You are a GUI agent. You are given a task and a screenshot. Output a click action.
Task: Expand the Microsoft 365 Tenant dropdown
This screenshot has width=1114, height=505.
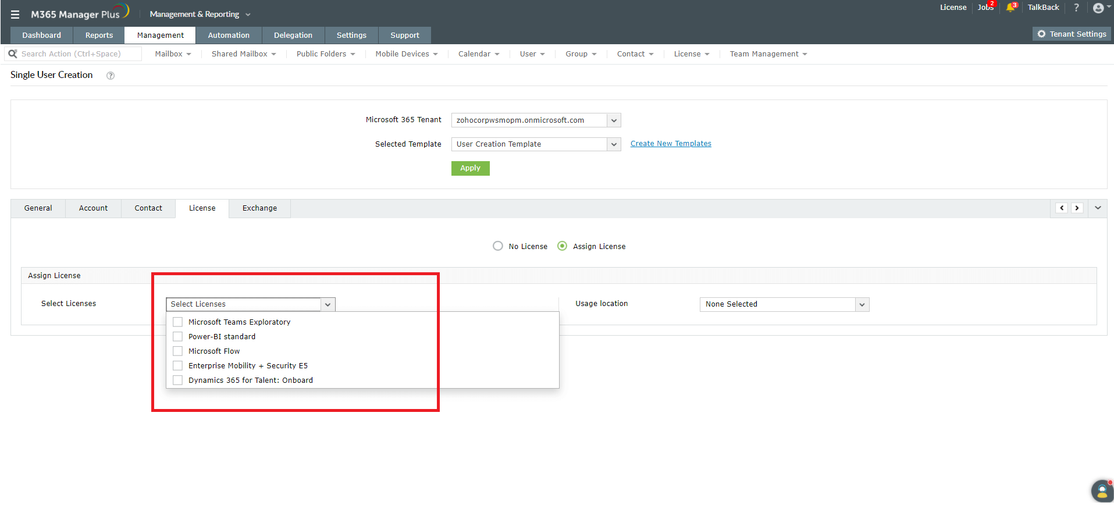pos(614,120)
